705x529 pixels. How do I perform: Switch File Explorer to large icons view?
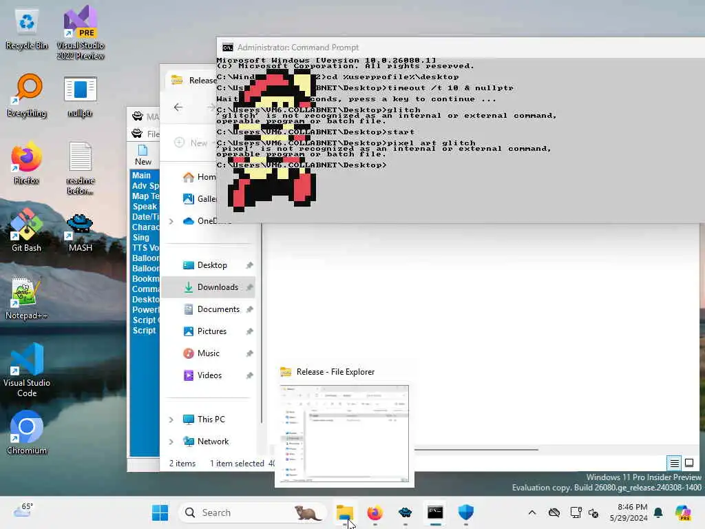click(689, 462)
